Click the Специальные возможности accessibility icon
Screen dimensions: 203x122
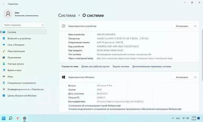coord(4,83)
